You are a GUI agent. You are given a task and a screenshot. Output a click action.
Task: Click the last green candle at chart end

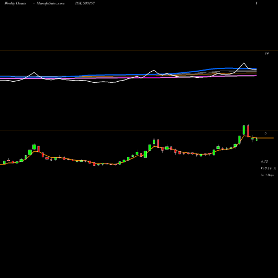[257, 139]
